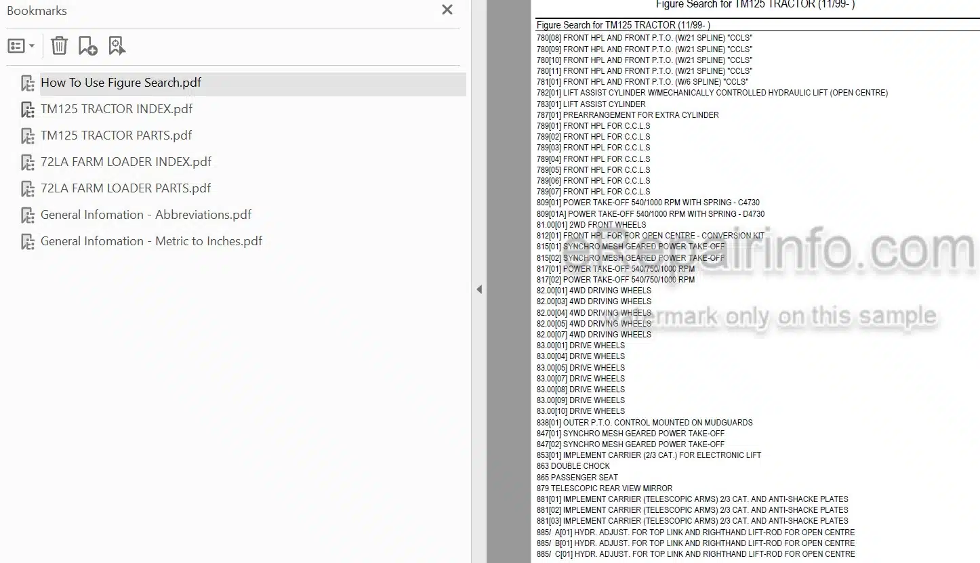Screen dimensions: 980x563
Task: Click icon beside TM125 TRACTOR PARTS.pdf
Action: (x=28, y=136)
